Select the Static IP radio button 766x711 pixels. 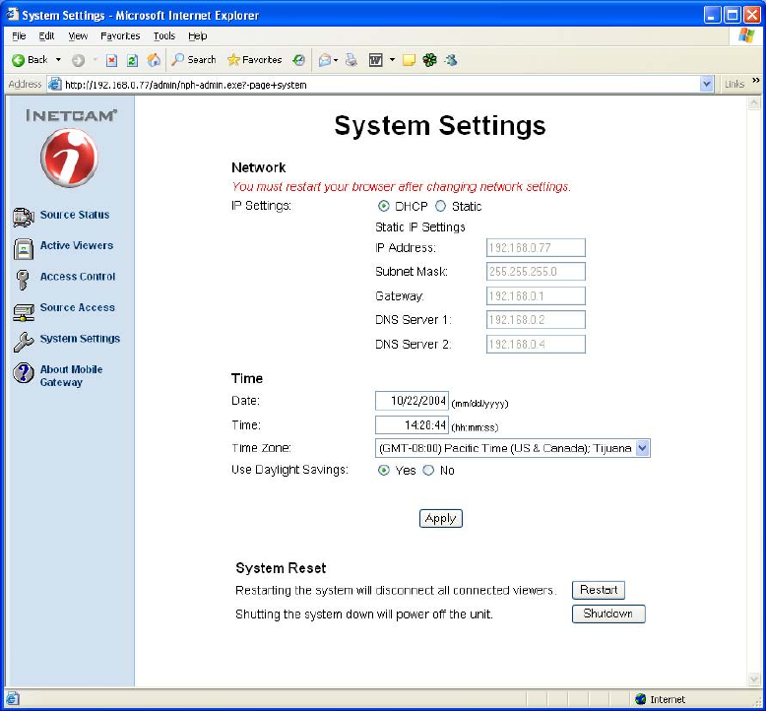440,207
